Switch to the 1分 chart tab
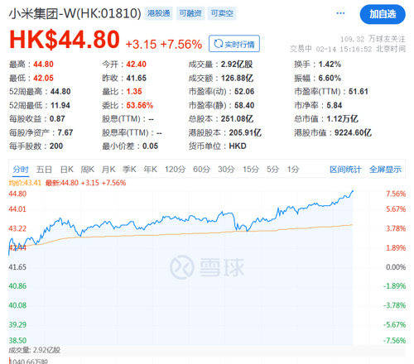This screenshot has height=364, width=414. [x=293, y=170]
